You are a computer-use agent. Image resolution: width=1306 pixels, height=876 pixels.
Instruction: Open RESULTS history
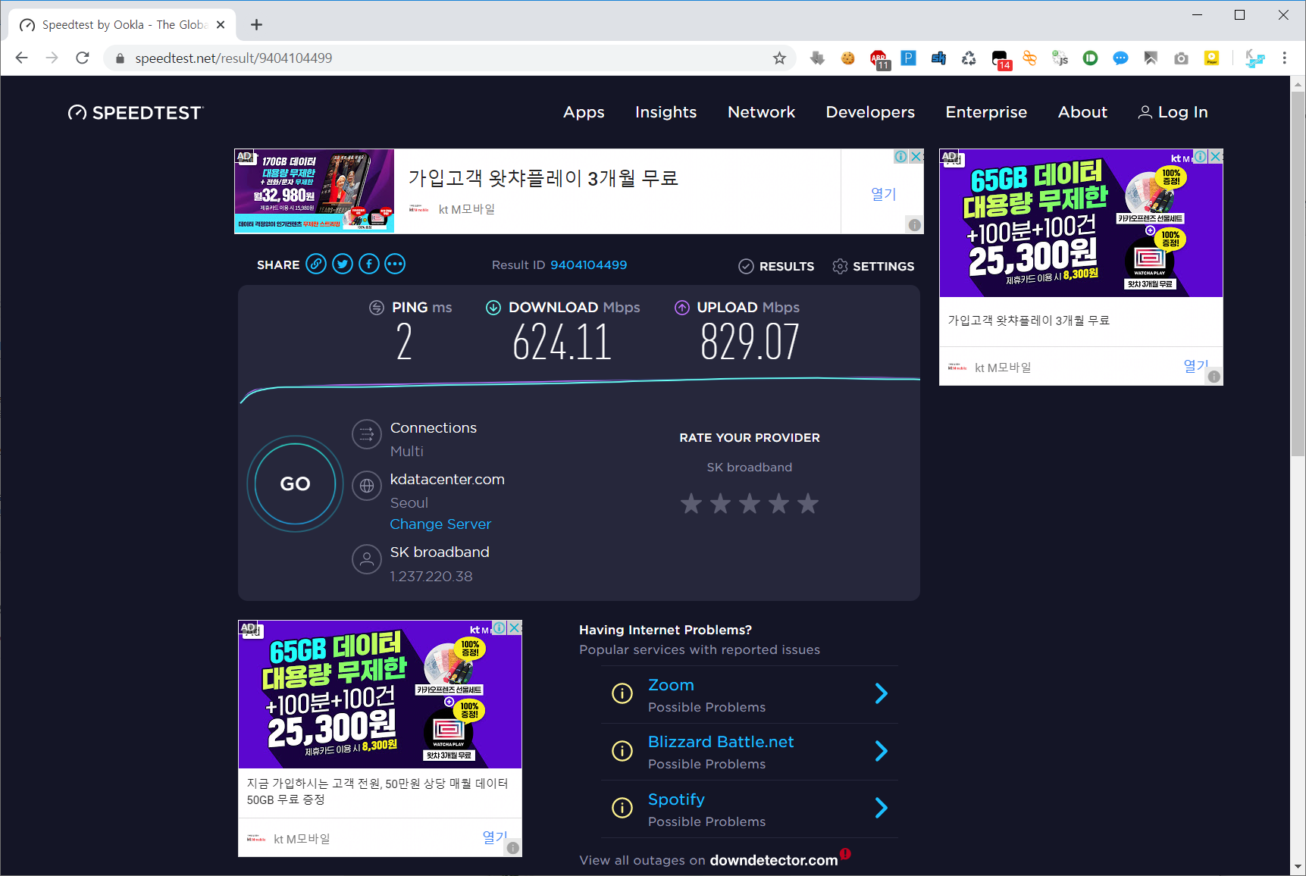point(776,266)
